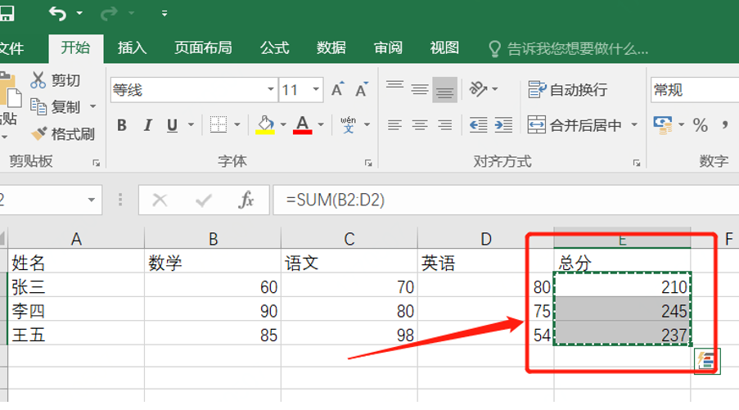Click Wrap Text (自动换行) button

567,89
